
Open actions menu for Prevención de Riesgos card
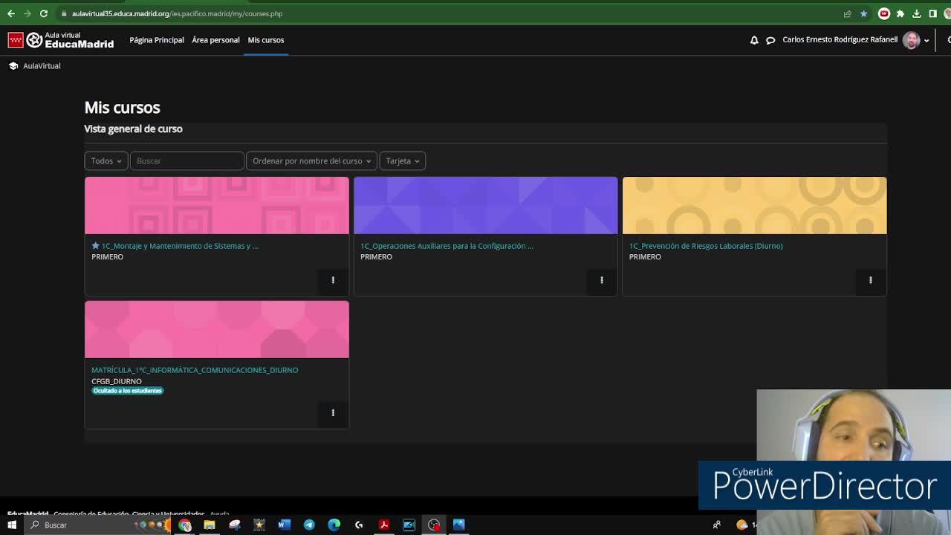870,280
